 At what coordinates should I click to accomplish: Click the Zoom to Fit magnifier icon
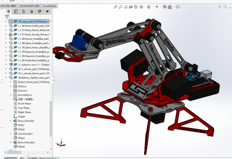116,7
